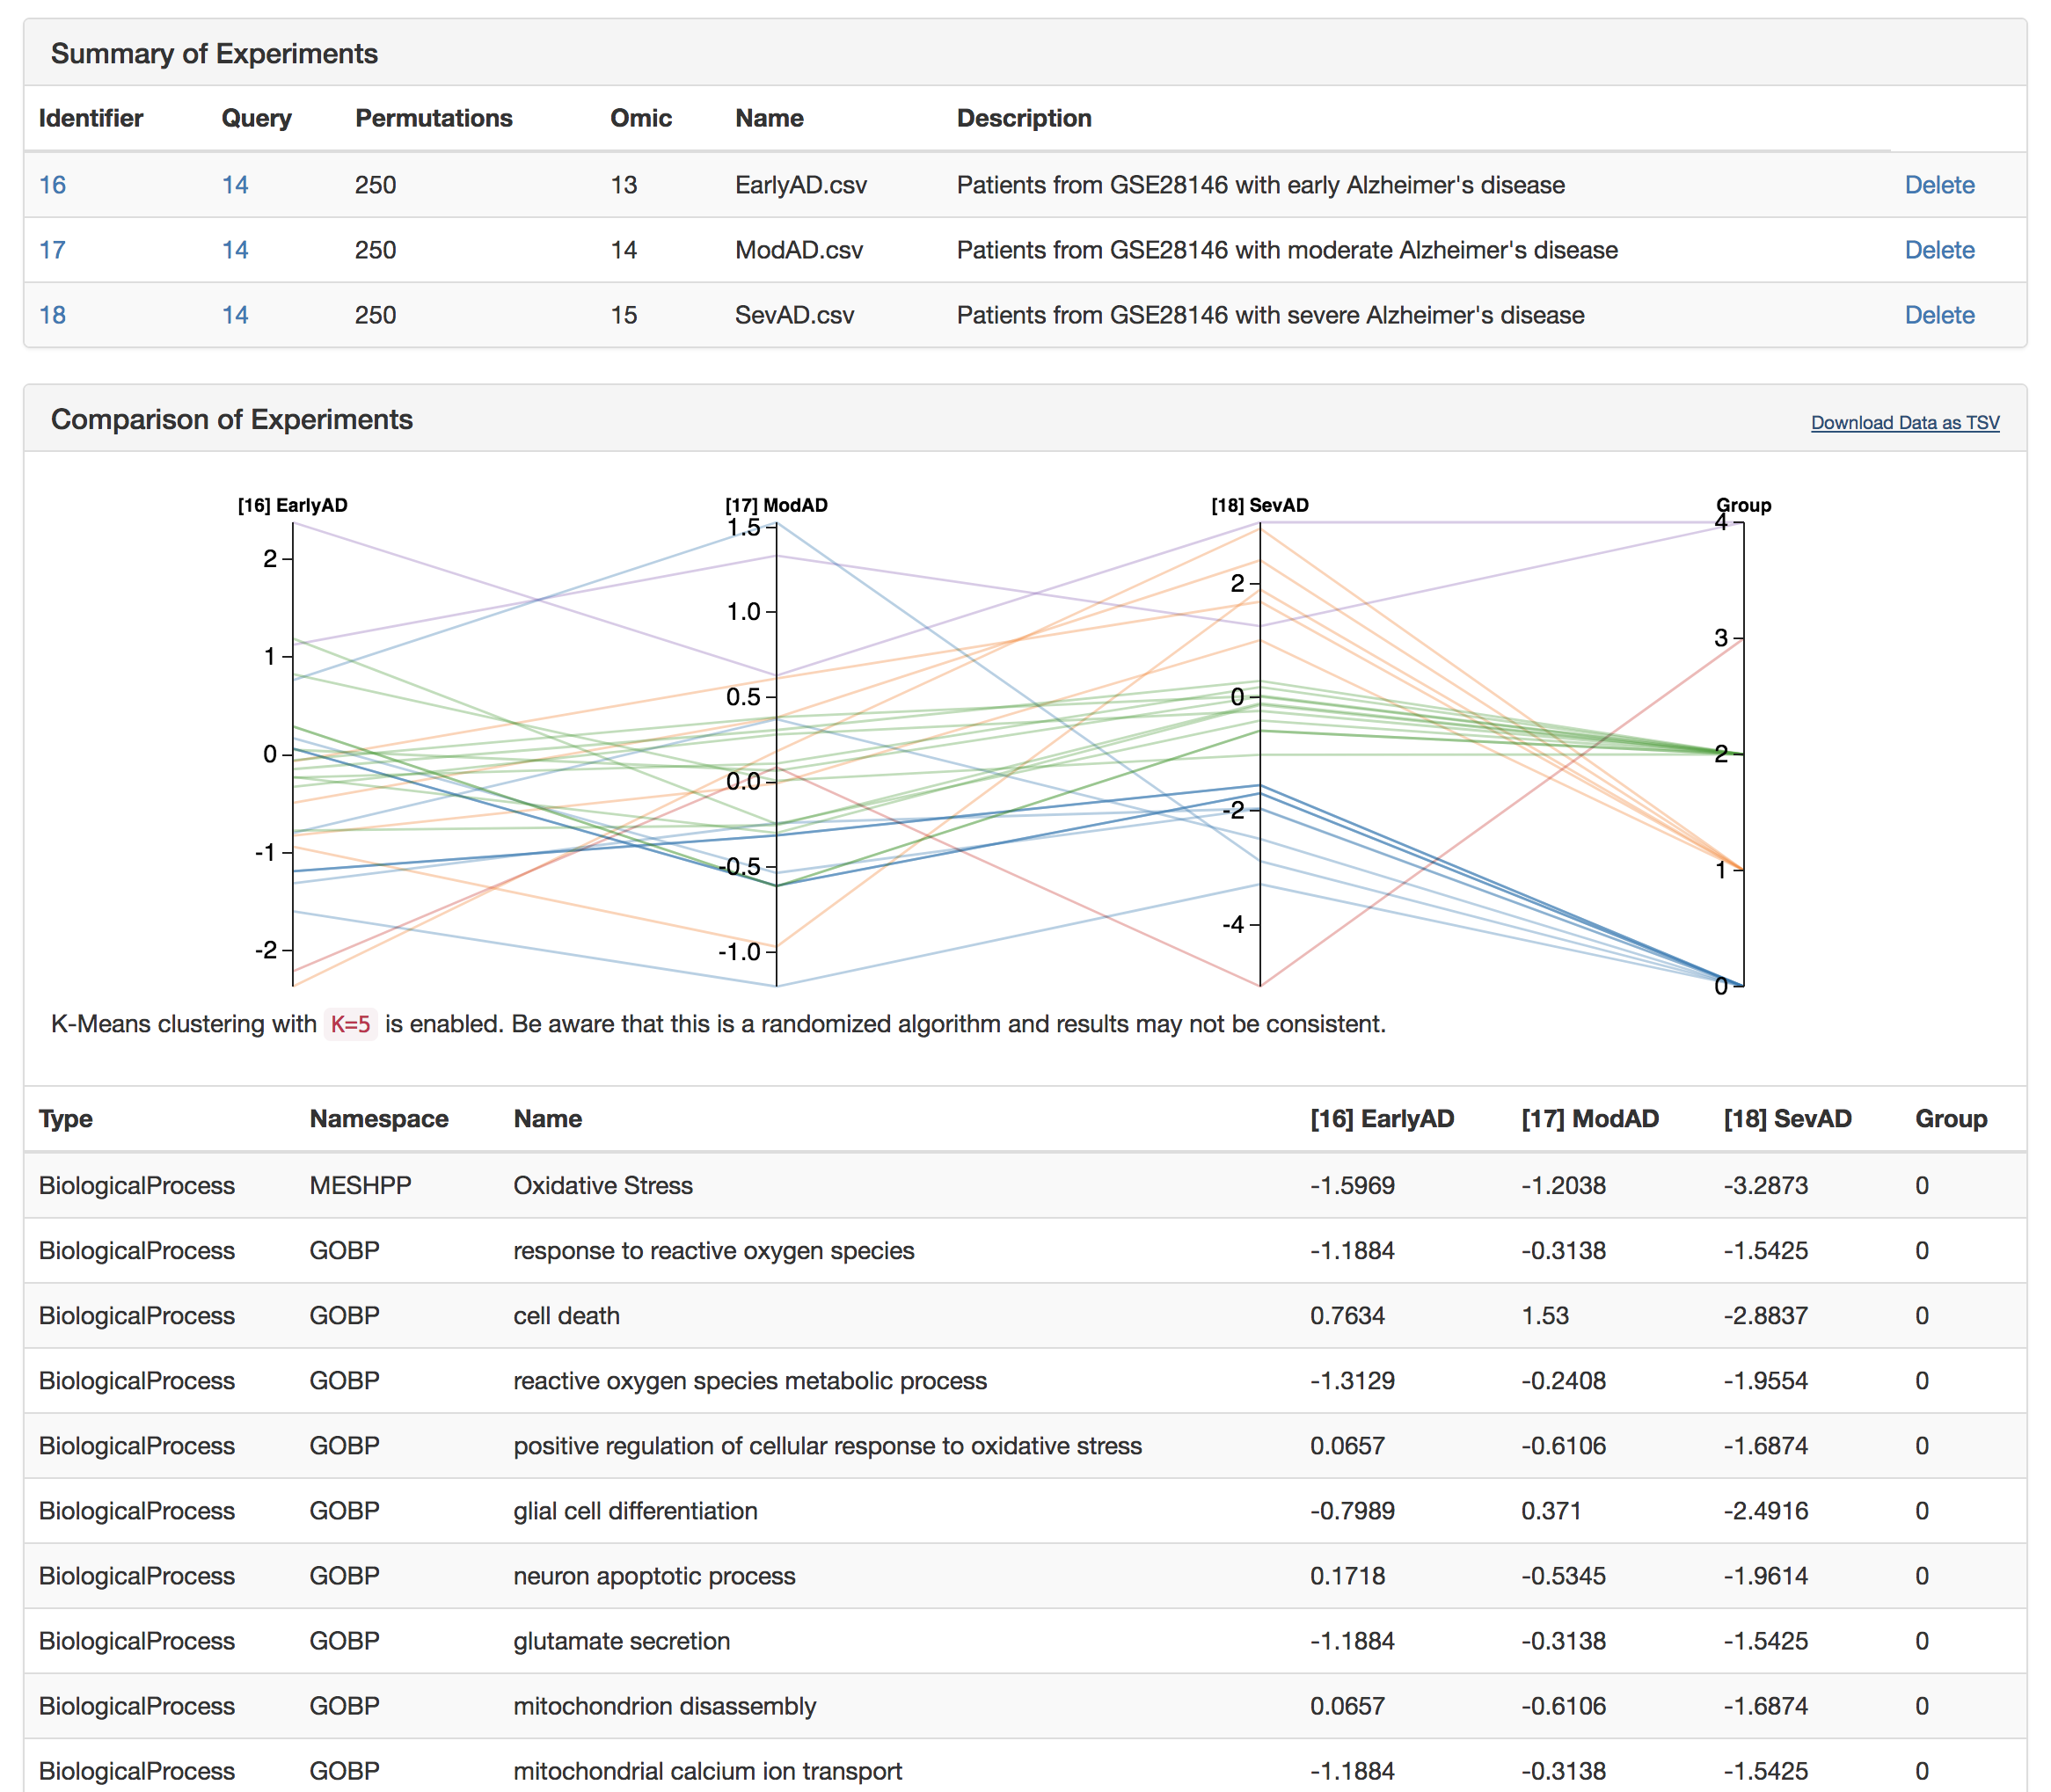Click the Namespace column header
The image size is (2051, 1792).
pyautogui.click(x=378, y=1119)
